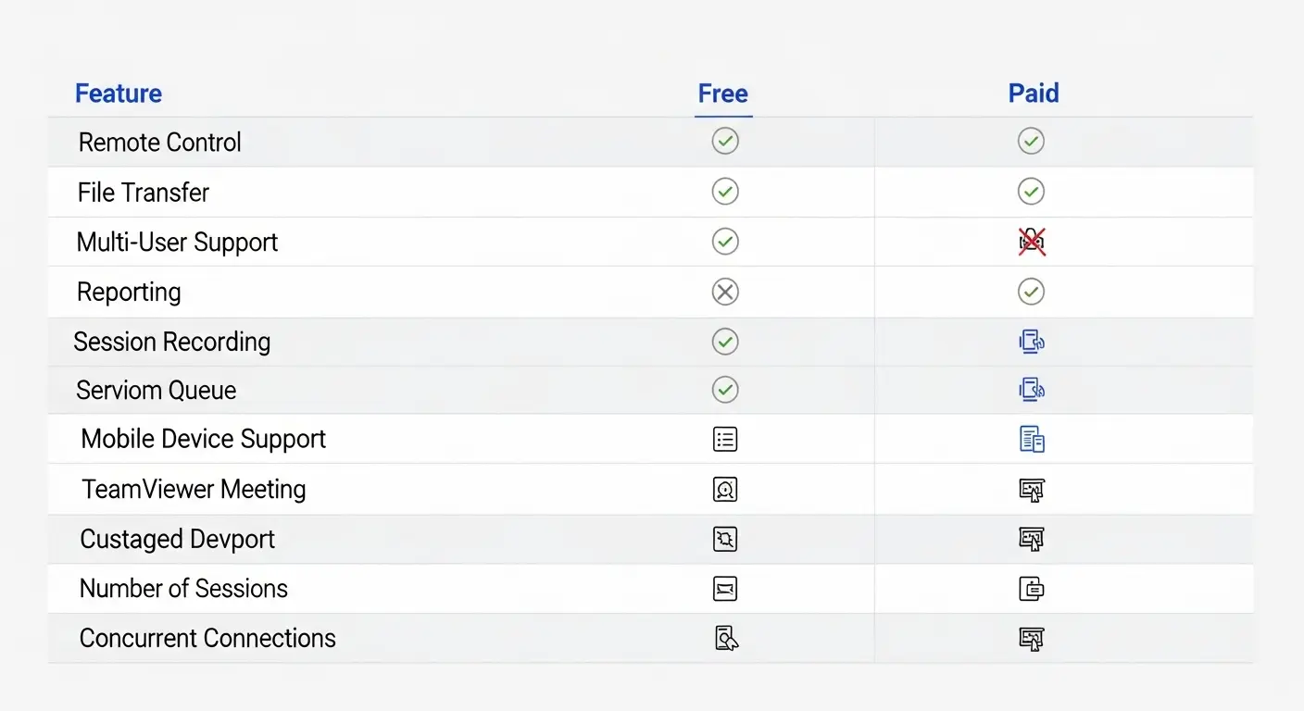Click the Session Recording feature label
This screenshot has width=1304, height=711.
point(172,342)
